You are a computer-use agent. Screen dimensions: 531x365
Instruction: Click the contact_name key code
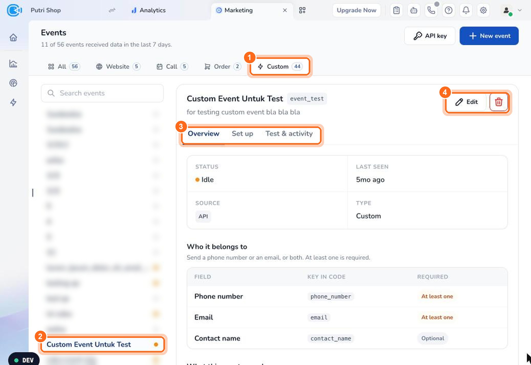click(331, 338)
